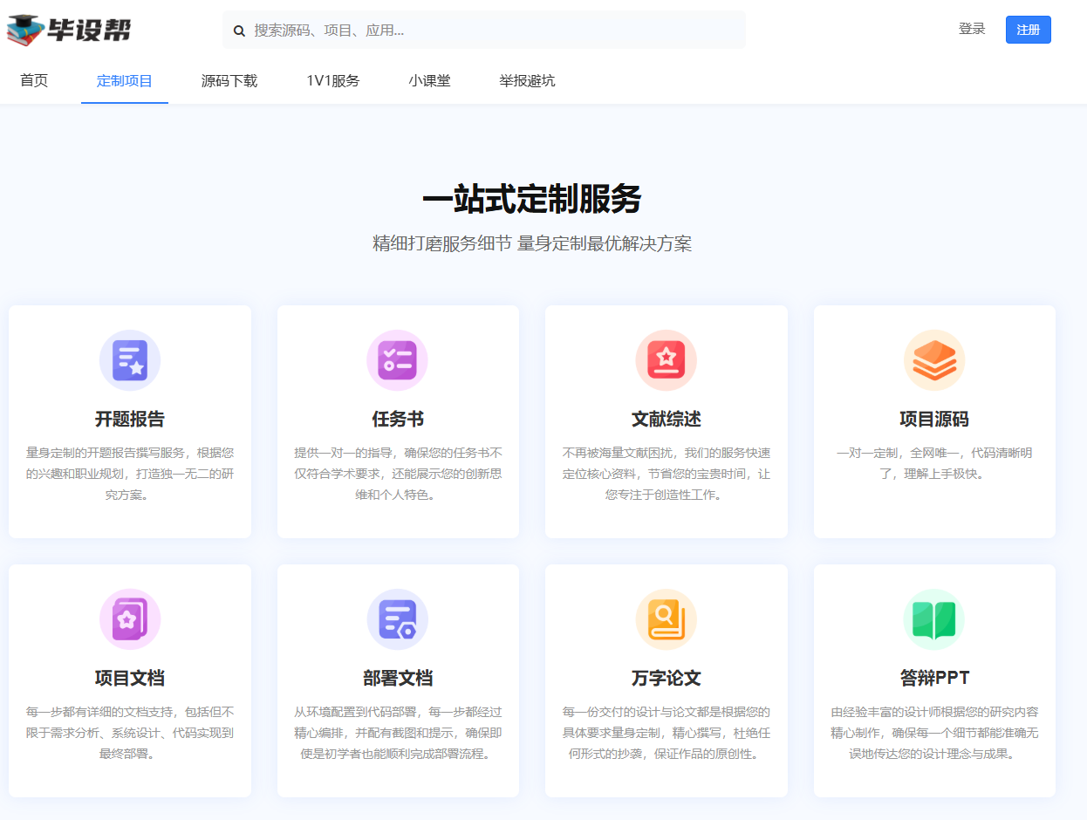Click the 部署文档 blue file icon
Viewport: 1087px width, 820px height.
[x=398, y=618]
